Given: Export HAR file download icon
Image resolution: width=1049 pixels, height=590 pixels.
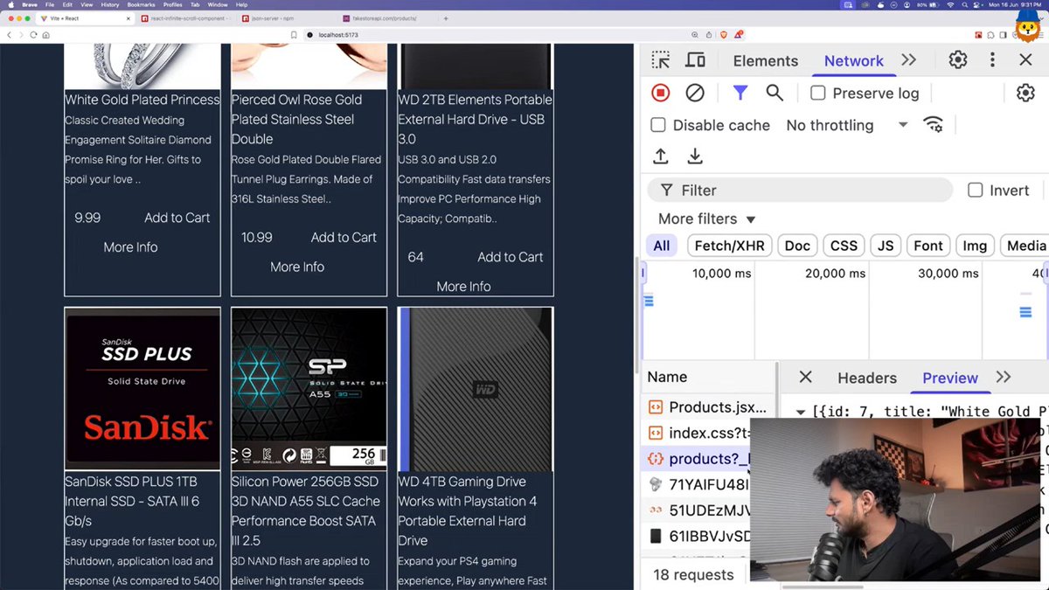Looking at the screenshot, I should pyautogui.click(x=695, y=156).
